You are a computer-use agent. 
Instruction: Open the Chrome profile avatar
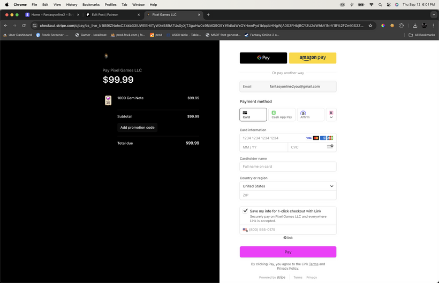(424, 26)
